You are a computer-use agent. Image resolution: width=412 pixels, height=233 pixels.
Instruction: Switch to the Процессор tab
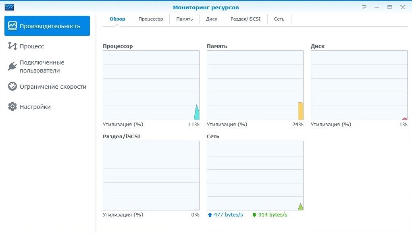151,19
